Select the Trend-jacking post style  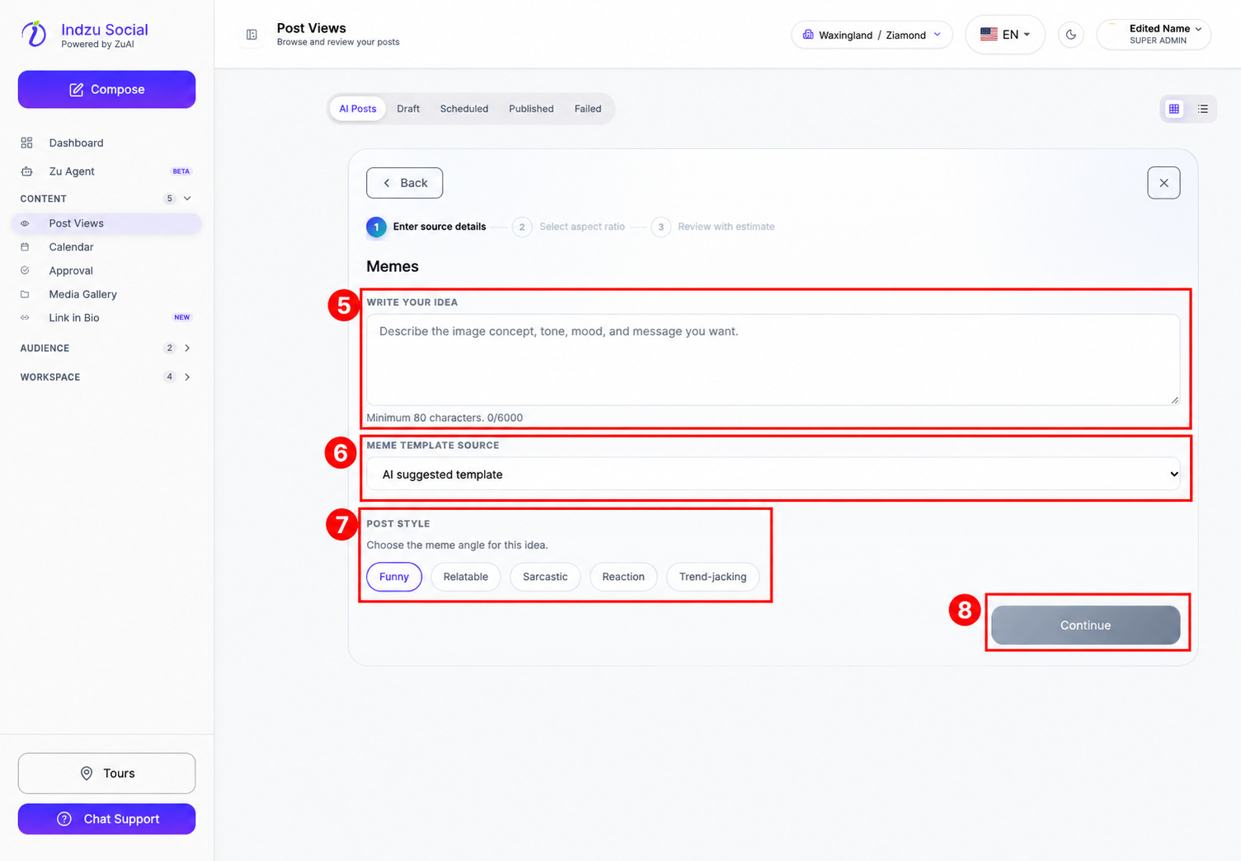pos(713,577)
